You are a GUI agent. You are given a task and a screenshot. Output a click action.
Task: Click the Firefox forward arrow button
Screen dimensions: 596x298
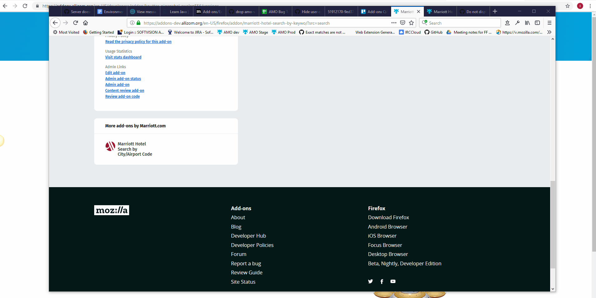coord(65,23)
